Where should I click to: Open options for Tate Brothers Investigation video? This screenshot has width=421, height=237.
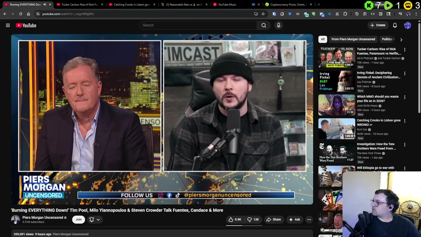405,145
